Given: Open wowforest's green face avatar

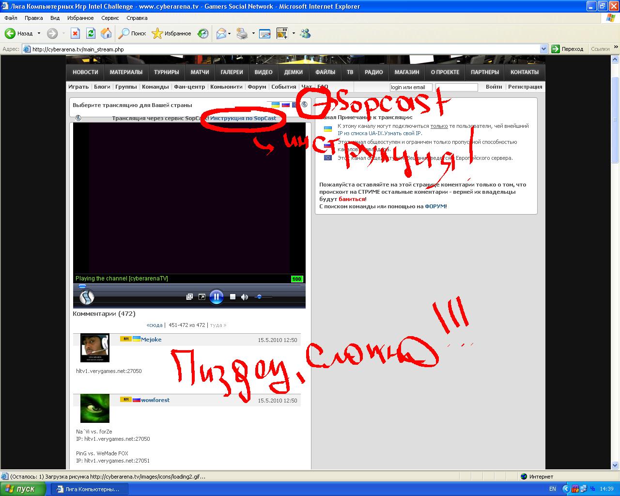Looking at the screenshot, I should 95,408.
